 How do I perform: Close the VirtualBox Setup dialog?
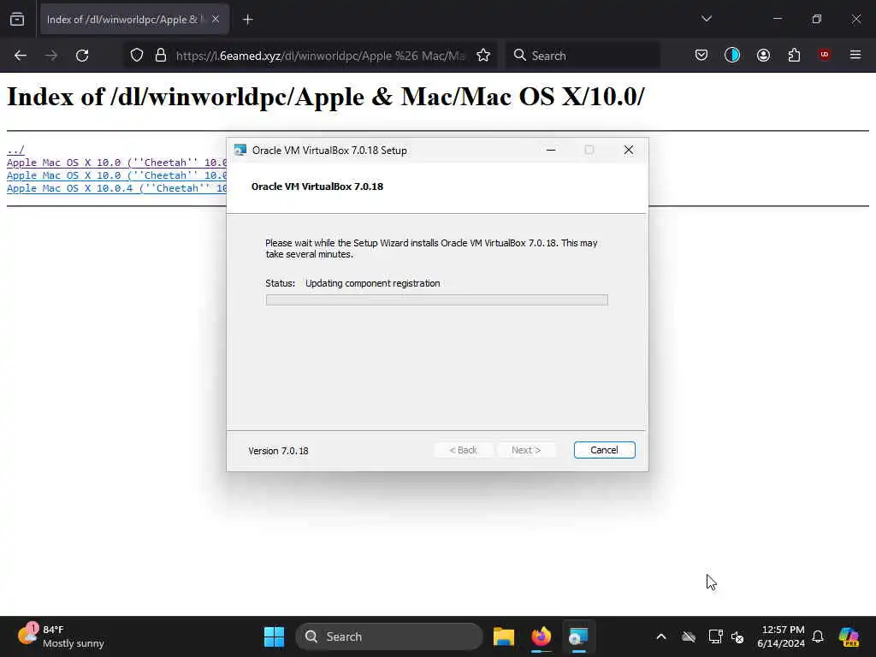click(x=629, y=150)
